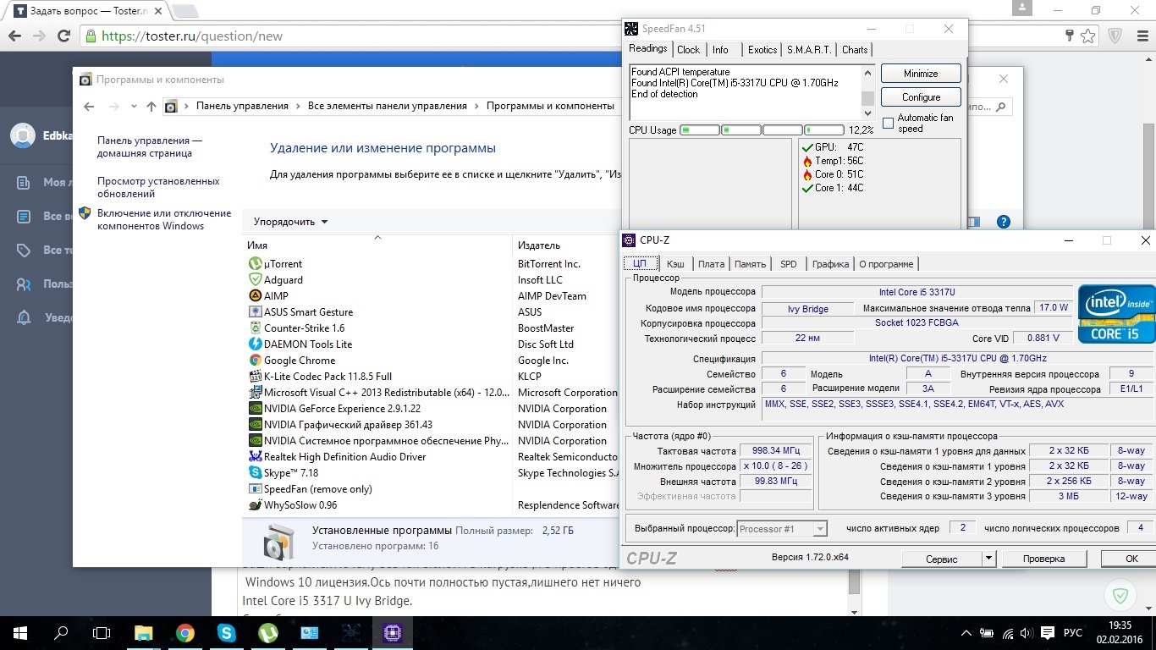Click the Configure button in SpeedFan

[x=921, y=96]
